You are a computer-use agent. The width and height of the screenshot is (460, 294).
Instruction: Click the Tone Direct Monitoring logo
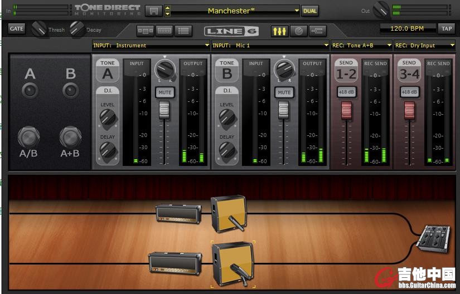click(x=108, y=9)
